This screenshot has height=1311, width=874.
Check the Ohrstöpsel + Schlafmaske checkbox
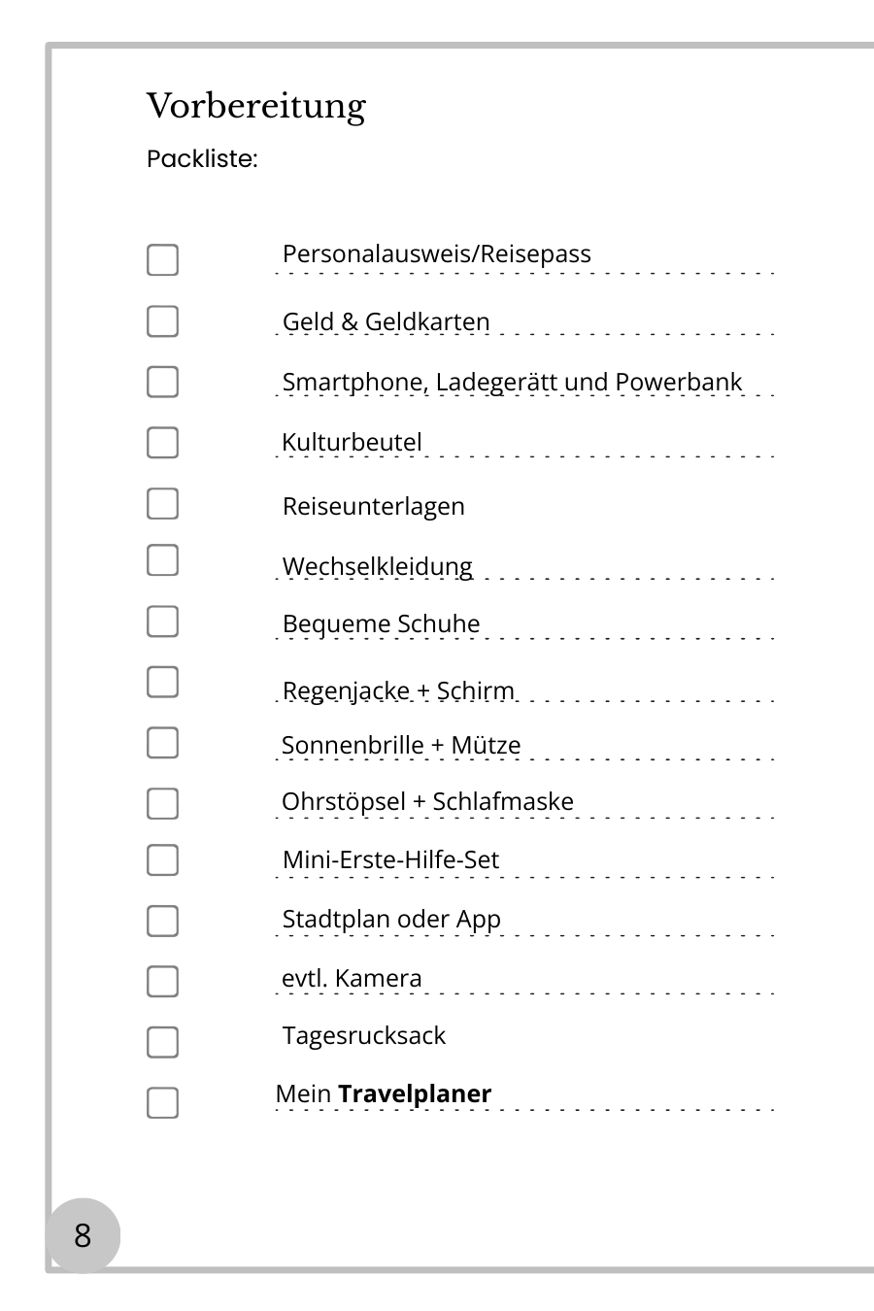(x=163, y=803)
